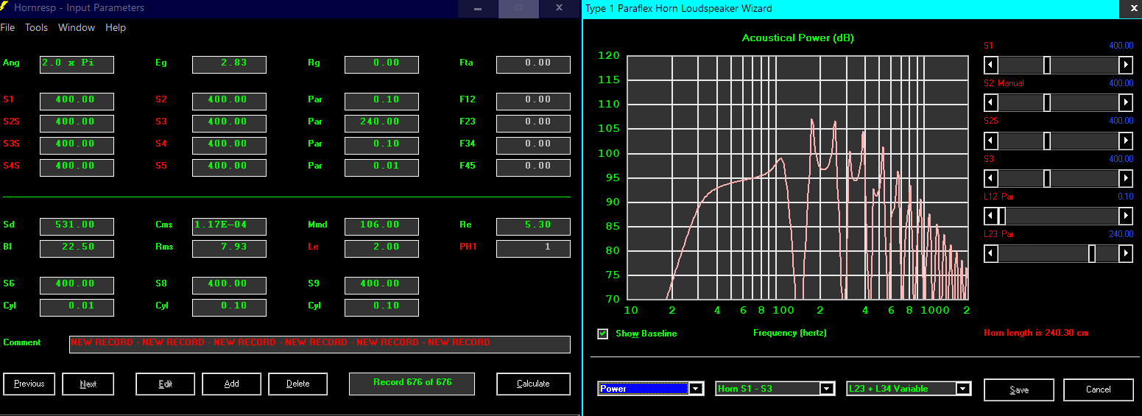Open the Window menu

coord(77,27)
